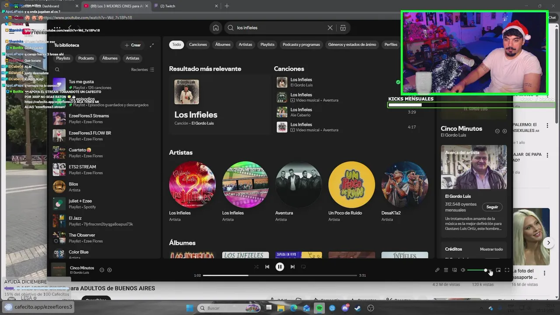Skip to previous track
The height and width of the screenshot is (315, 560).
[267, 267]
